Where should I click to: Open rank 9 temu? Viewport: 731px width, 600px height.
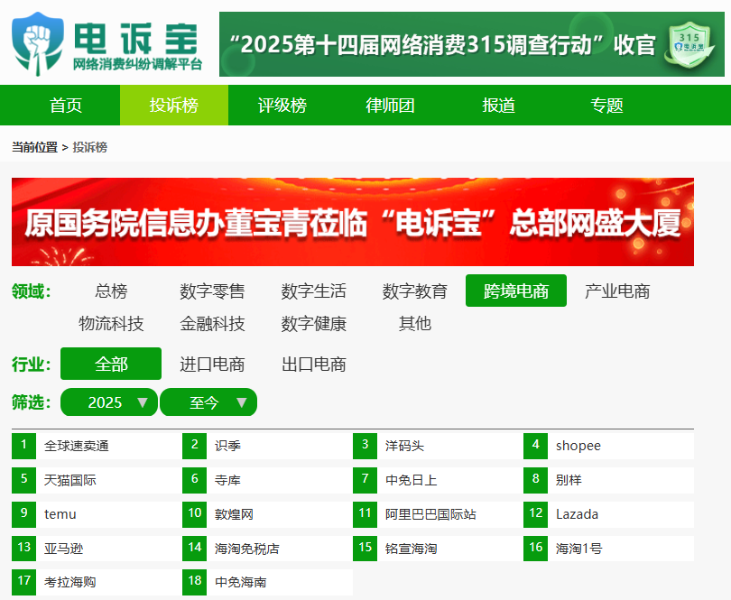97,514
